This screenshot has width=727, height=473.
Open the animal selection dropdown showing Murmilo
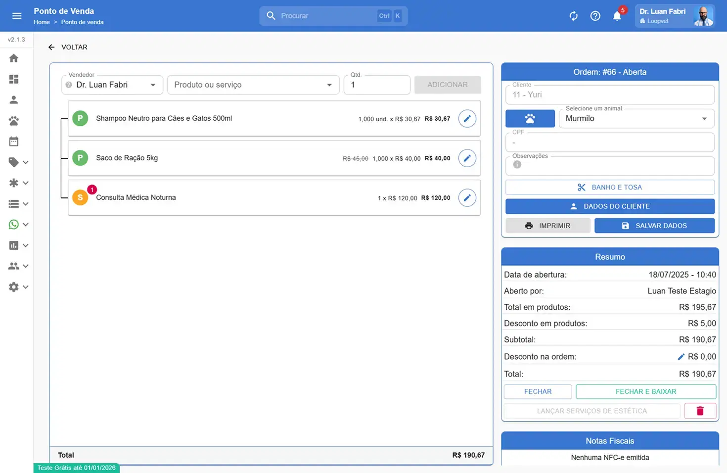click(636, 119)
